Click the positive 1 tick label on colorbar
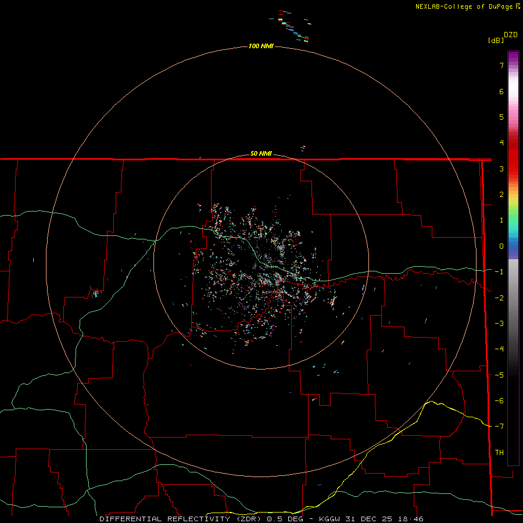The image size is (523, 523). tap(501, 220)
